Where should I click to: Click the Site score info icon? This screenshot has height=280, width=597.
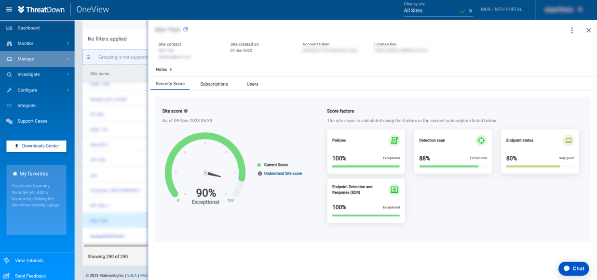[186, 111]
